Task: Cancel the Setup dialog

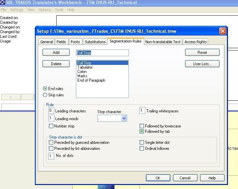Action: 185,178
